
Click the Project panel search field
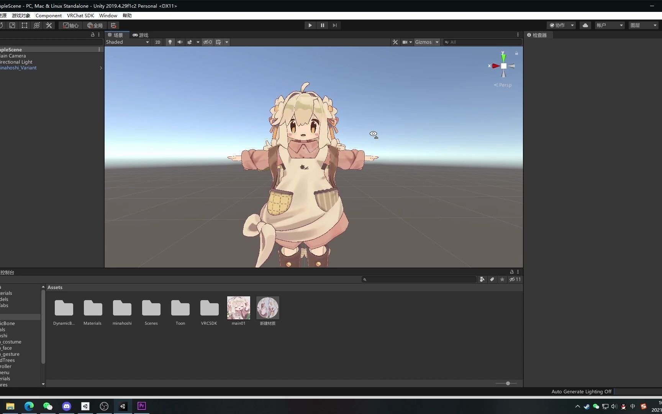[419, 279]
